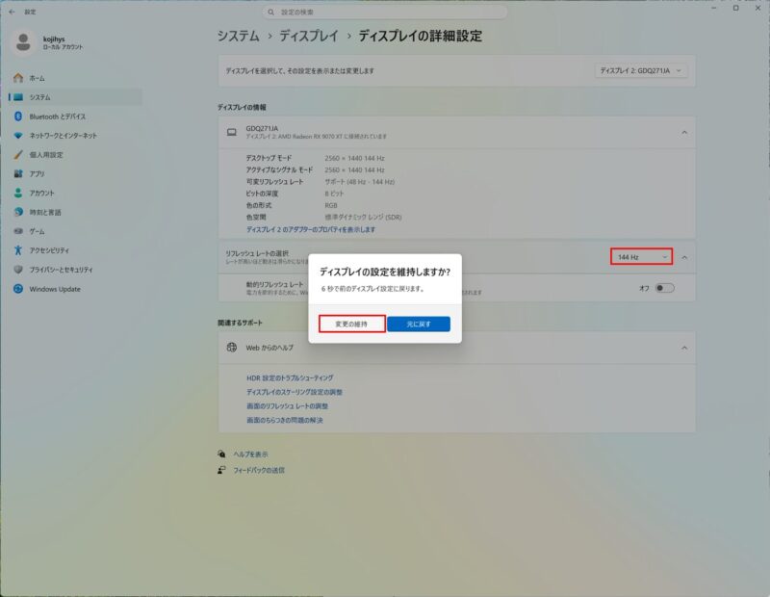
Task: Open 画面のちらつきの問題の解決 link
Action: (x=284, y=420)
